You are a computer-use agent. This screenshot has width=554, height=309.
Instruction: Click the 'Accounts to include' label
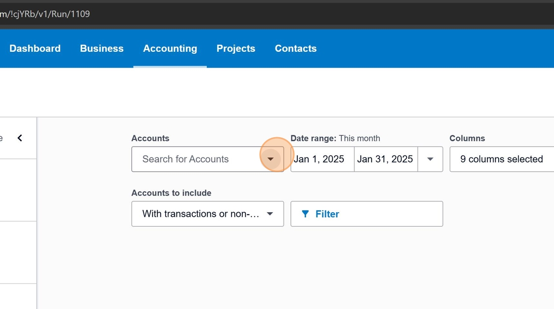point(171,193)
